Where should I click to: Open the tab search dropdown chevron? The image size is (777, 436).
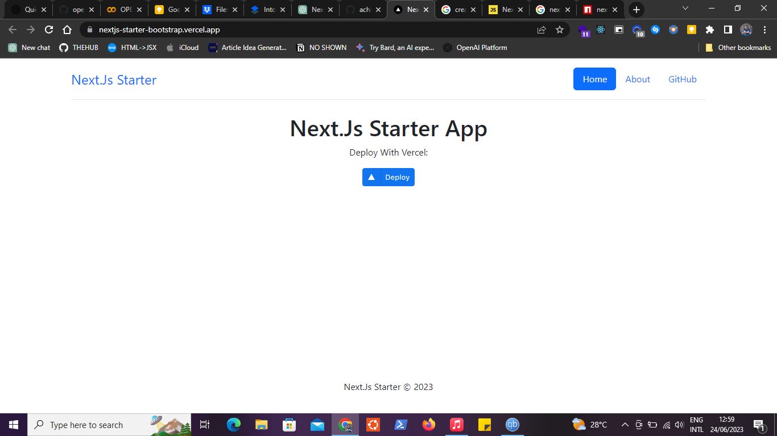click(x=685, y=9)
